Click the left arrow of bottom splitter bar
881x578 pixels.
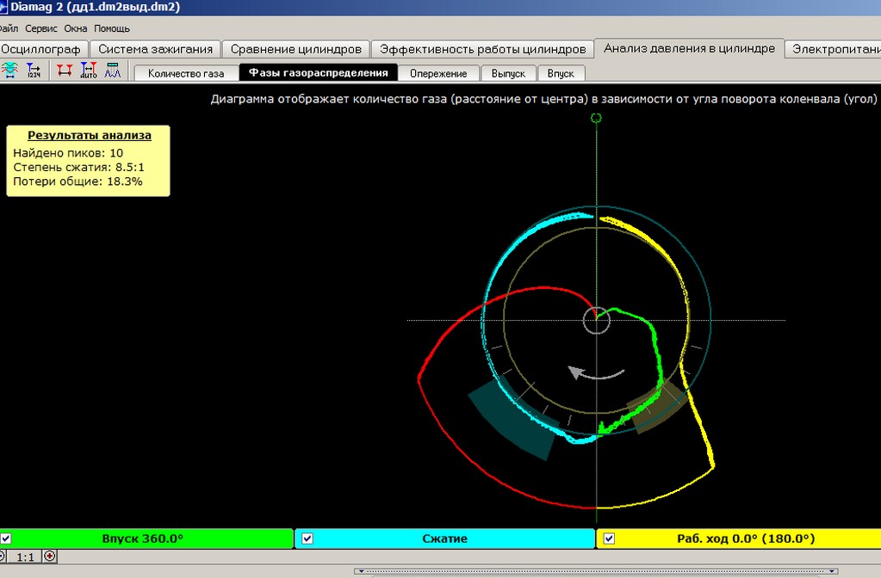tap(362, 571)
